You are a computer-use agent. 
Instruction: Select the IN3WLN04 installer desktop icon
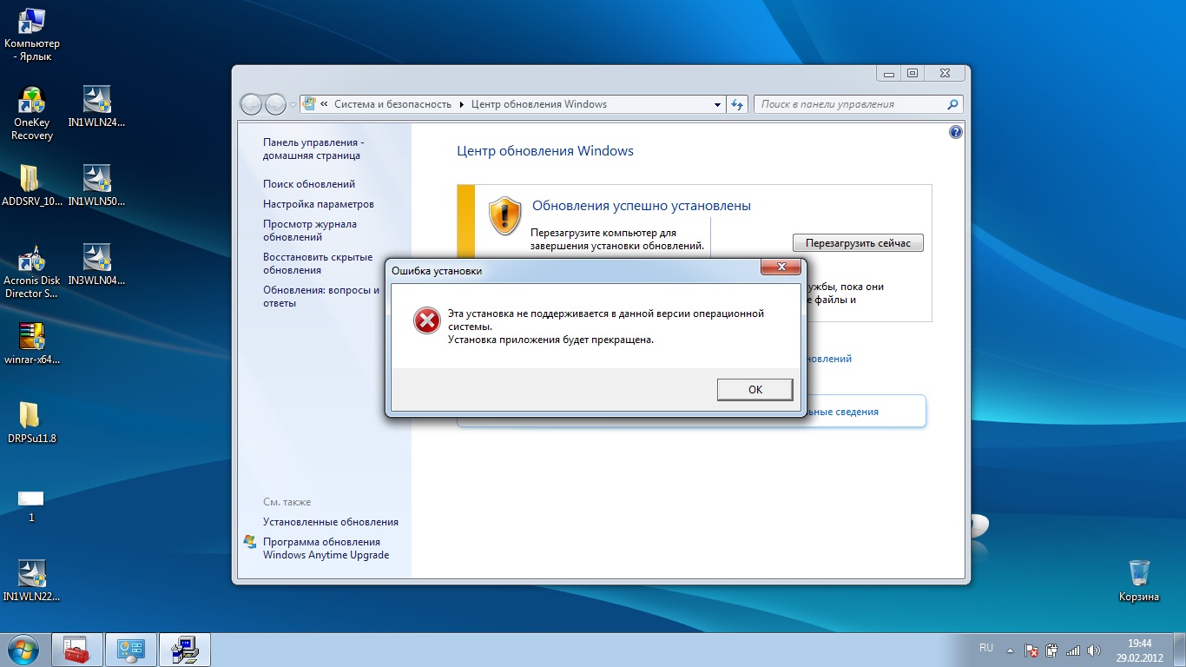(96, 265)
